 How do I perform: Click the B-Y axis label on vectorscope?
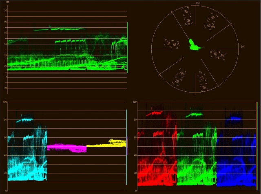pyautogui.click(x=242, y=46)
